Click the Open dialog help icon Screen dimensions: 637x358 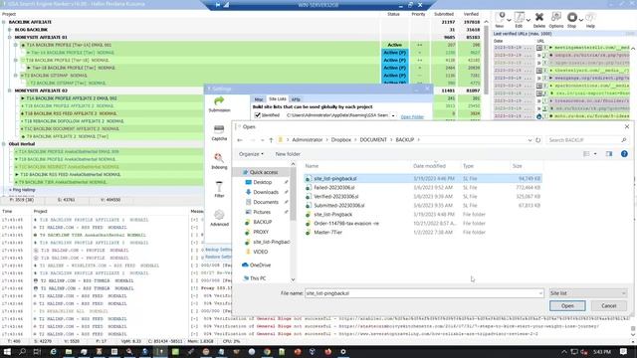click(x=624, y=154)
